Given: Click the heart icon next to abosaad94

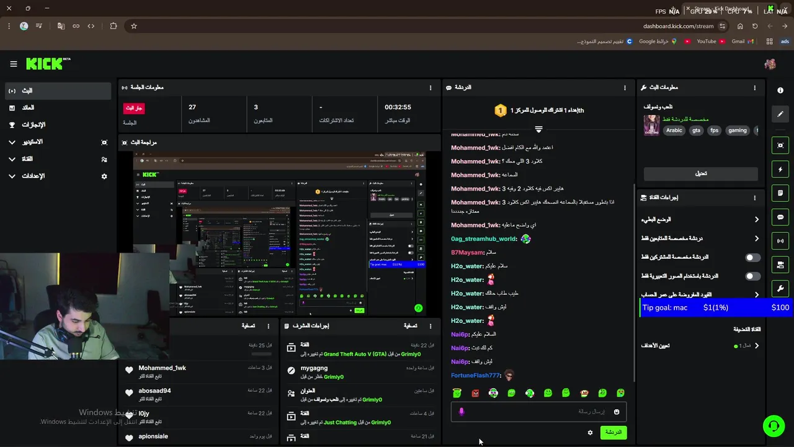Looking at the screenshot, I should (129, 393).
